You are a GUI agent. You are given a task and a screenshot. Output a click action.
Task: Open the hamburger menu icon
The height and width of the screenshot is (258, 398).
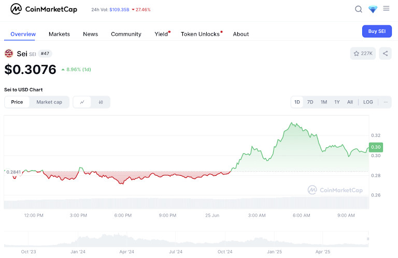click(x=386, y=8)
